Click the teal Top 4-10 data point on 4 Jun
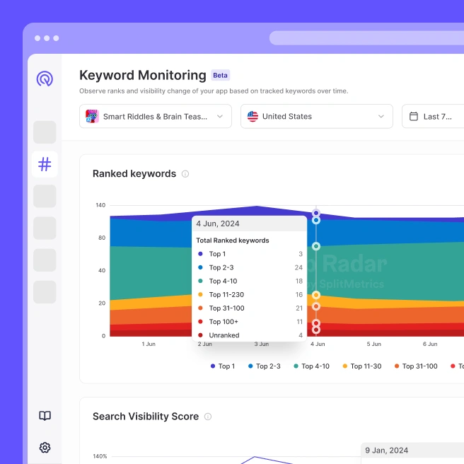This screenshot has height=464, width=464. pos(316,246)
